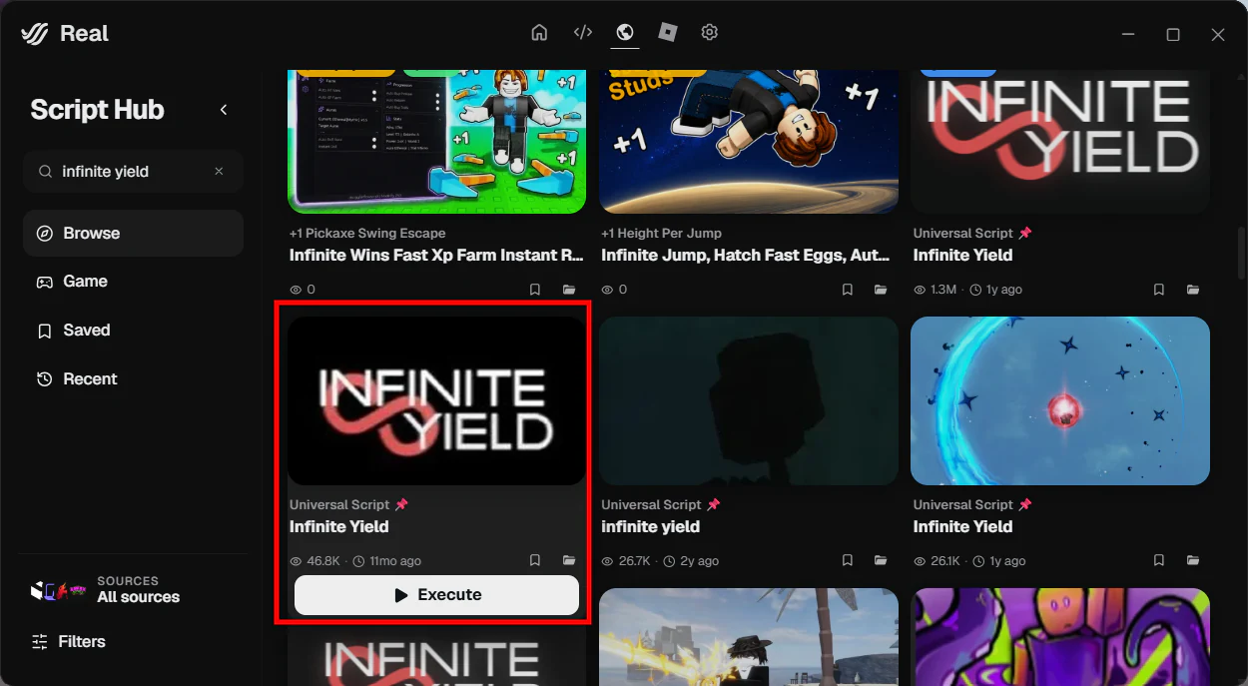
Task: Click the pin icon on 26.7K script
Action: click(713, 505)
